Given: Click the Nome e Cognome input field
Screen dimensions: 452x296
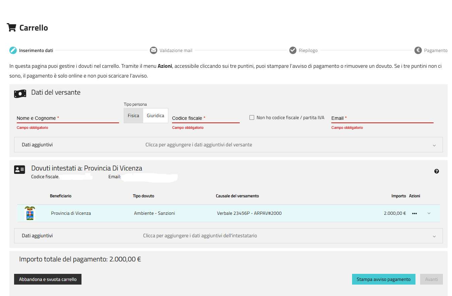Looking at the screenshot, I should (68, 118).
